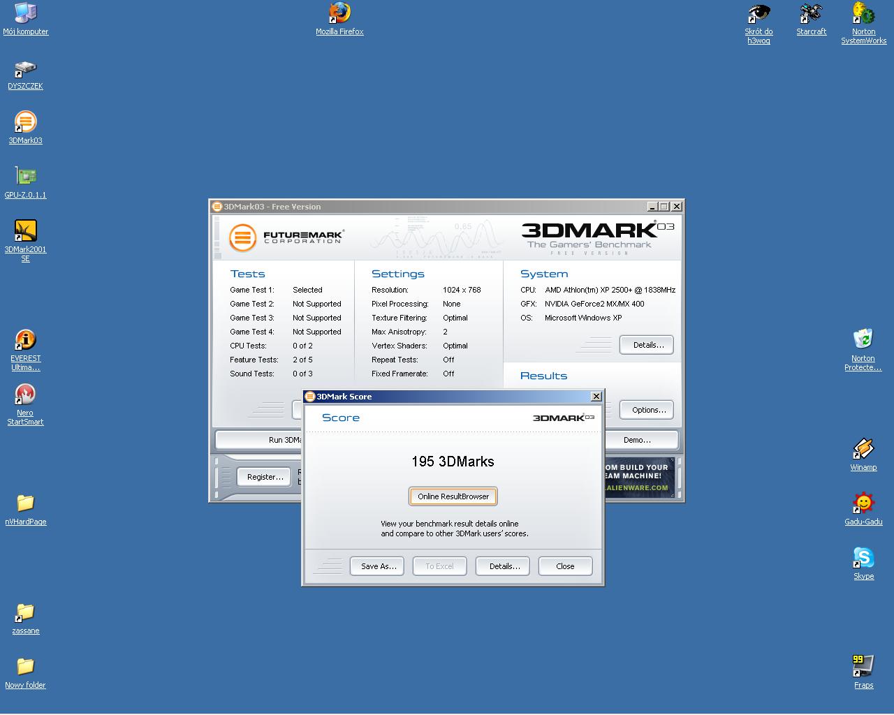Launch Winamp from the desktop
This screenshot has height=715, width=894.
pos(863,455)
